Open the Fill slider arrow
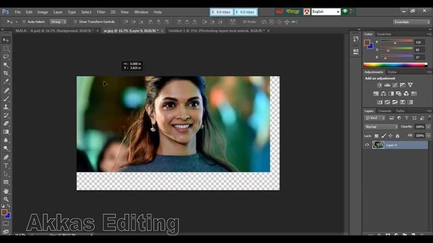Viewport: 433px width, 243px height. 428,136
